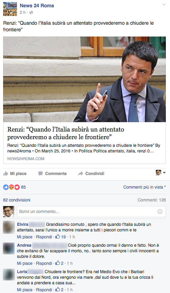Open the post options chevron at top right

[x=164, y=5]
